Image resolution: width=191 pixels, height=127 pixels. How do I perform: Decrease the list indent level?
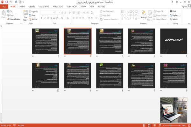[x=85, y=13]
